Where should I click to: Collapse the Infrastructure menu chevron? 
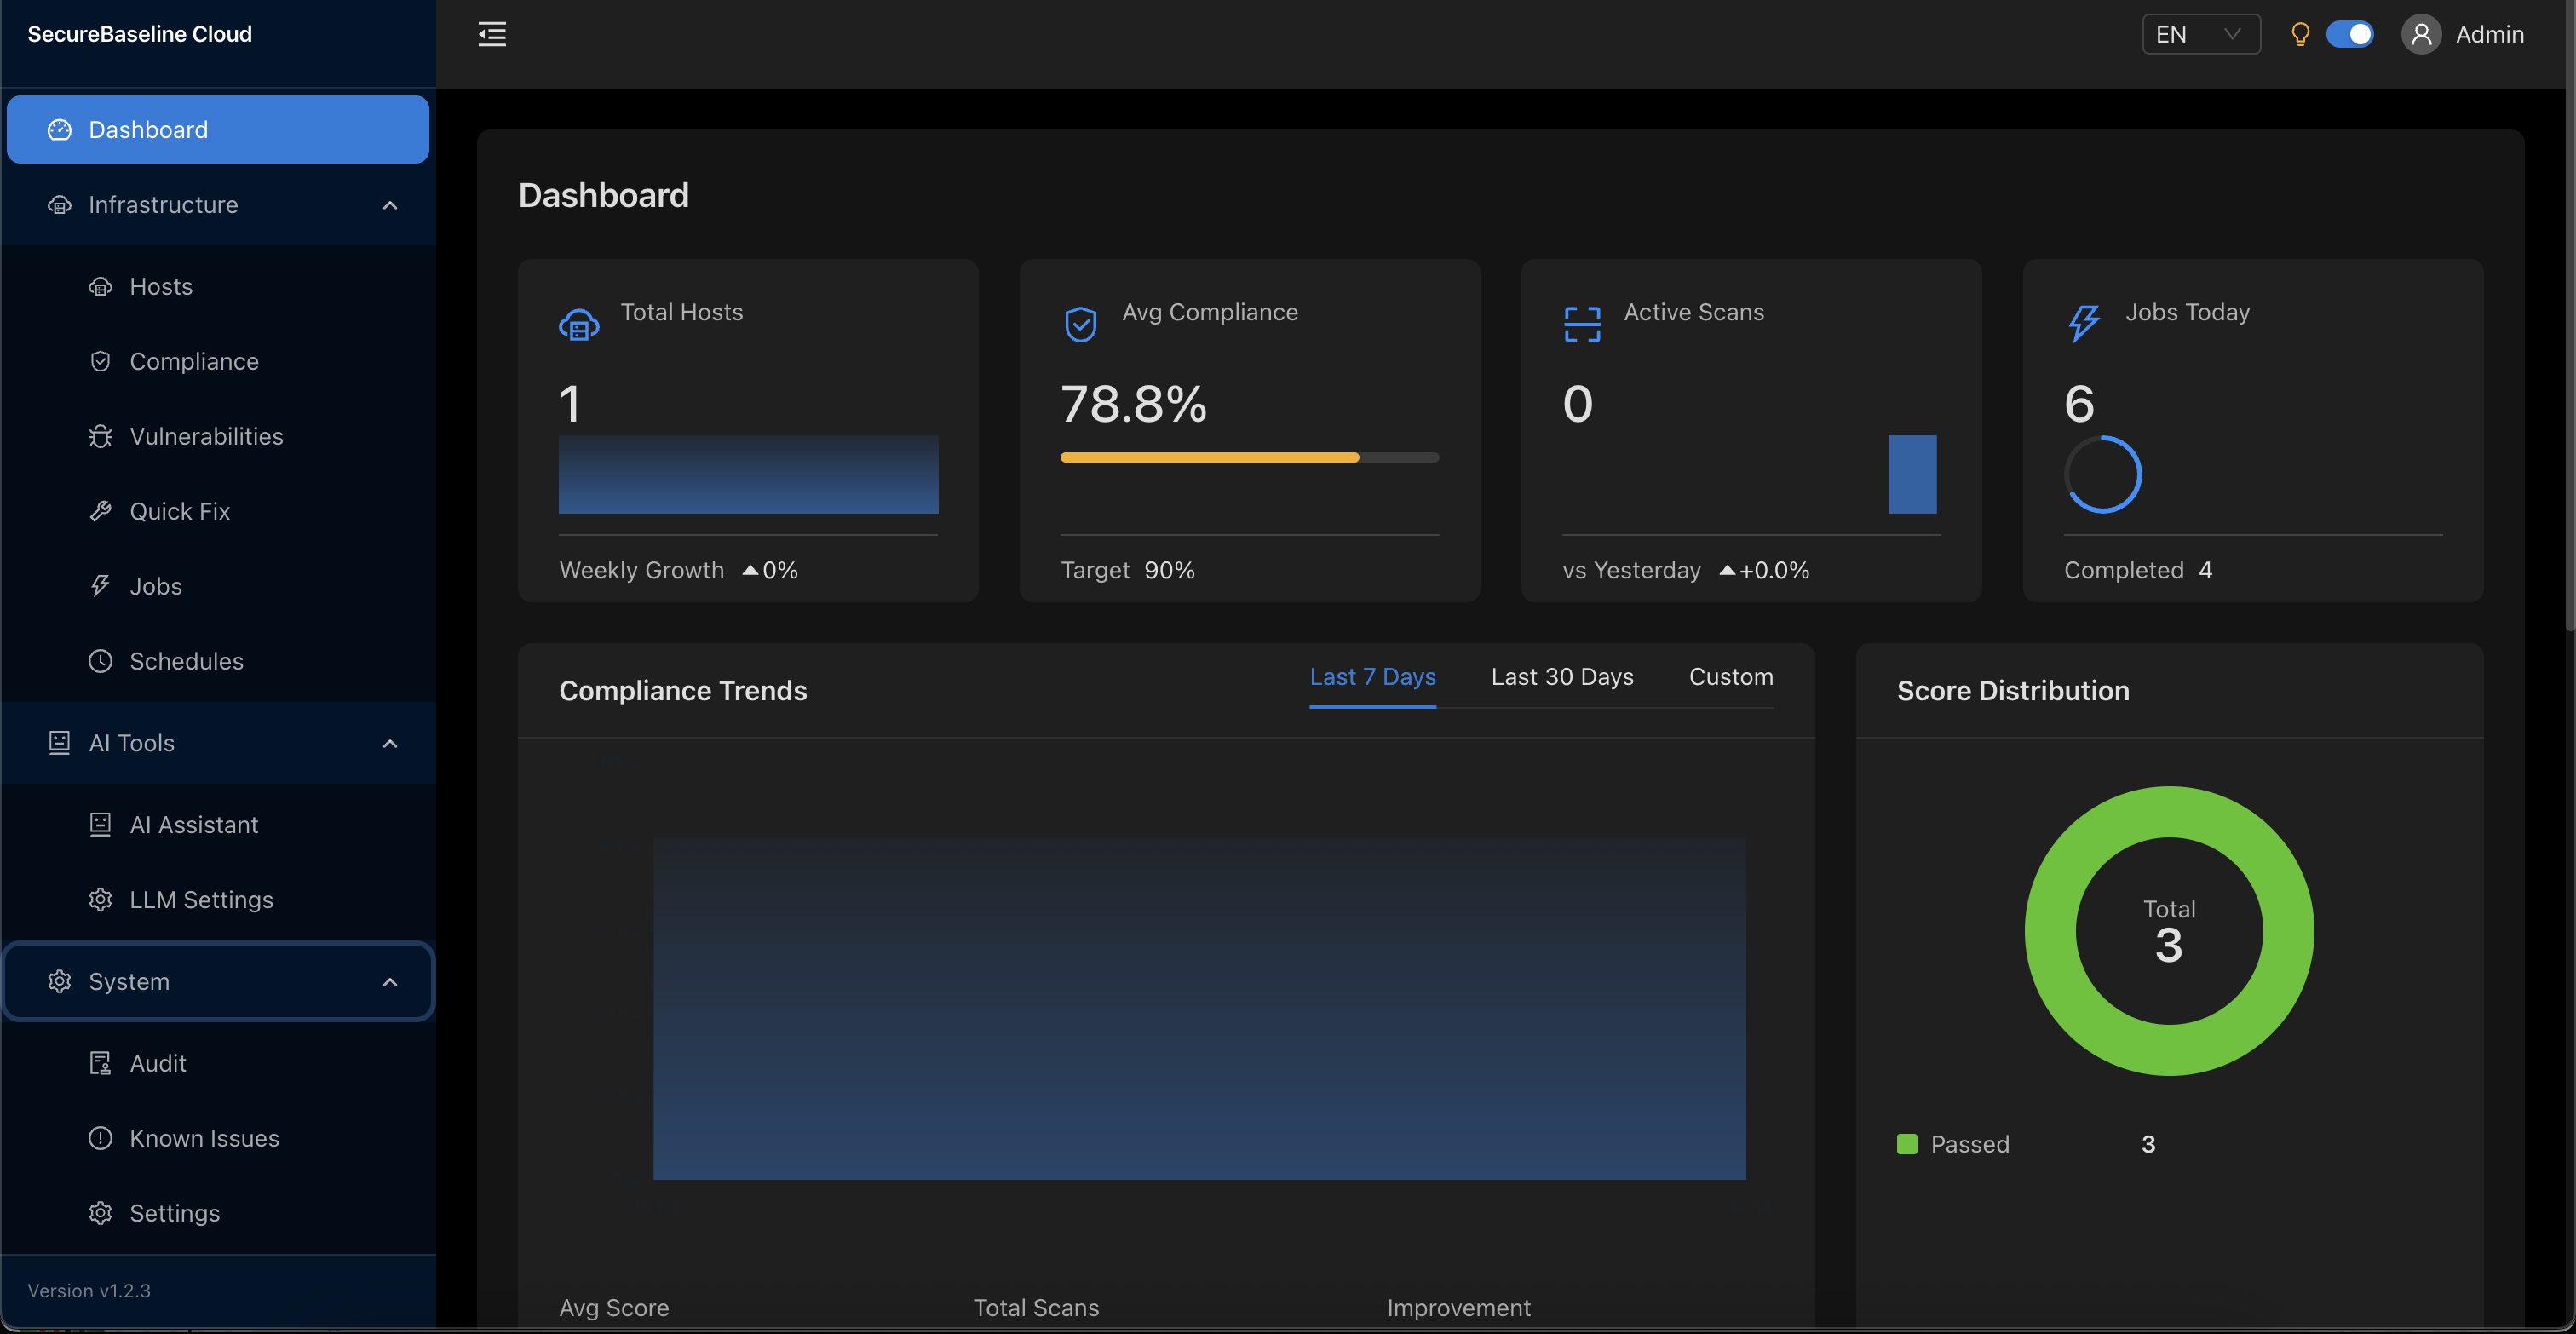[390, 206]
